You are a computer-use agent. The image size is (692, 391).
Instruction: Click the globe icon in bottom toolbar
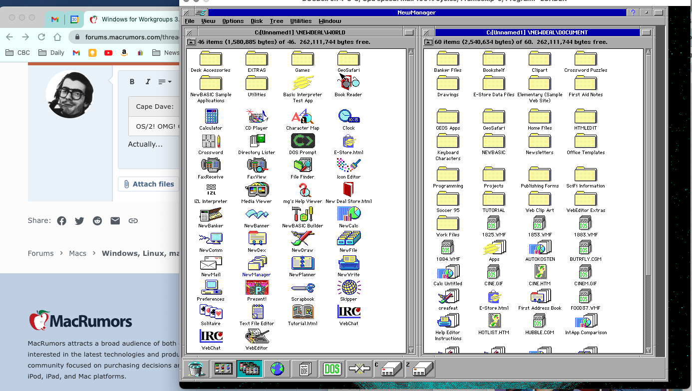277,369
